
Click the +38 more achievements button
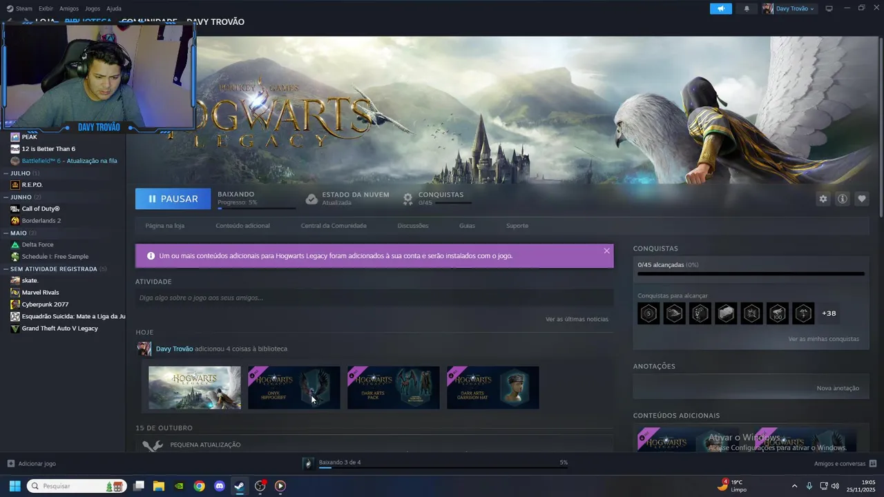tap(829, 313)
